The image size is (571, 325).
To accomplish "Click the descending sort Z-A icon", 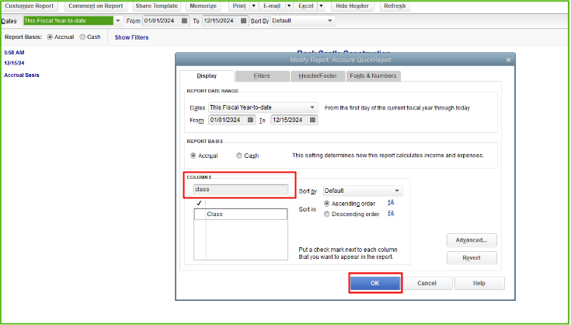I will [391, 214].
